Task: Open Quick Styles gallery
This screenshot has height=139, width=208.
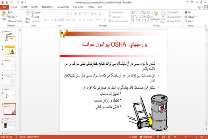Action: (x=163, y=17)
